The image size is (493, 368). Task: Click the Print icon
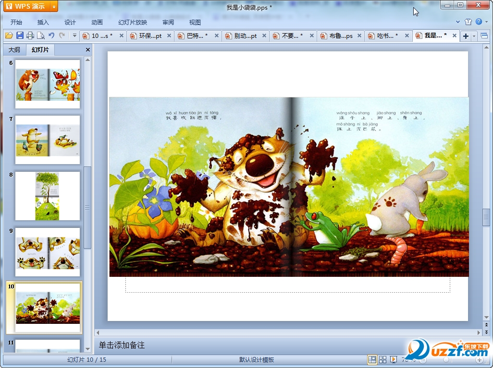[30, 36]
